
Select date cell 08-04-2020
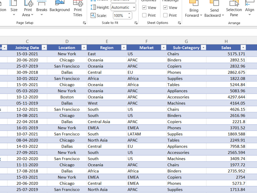pyautogui.click(x=27, y=140)
